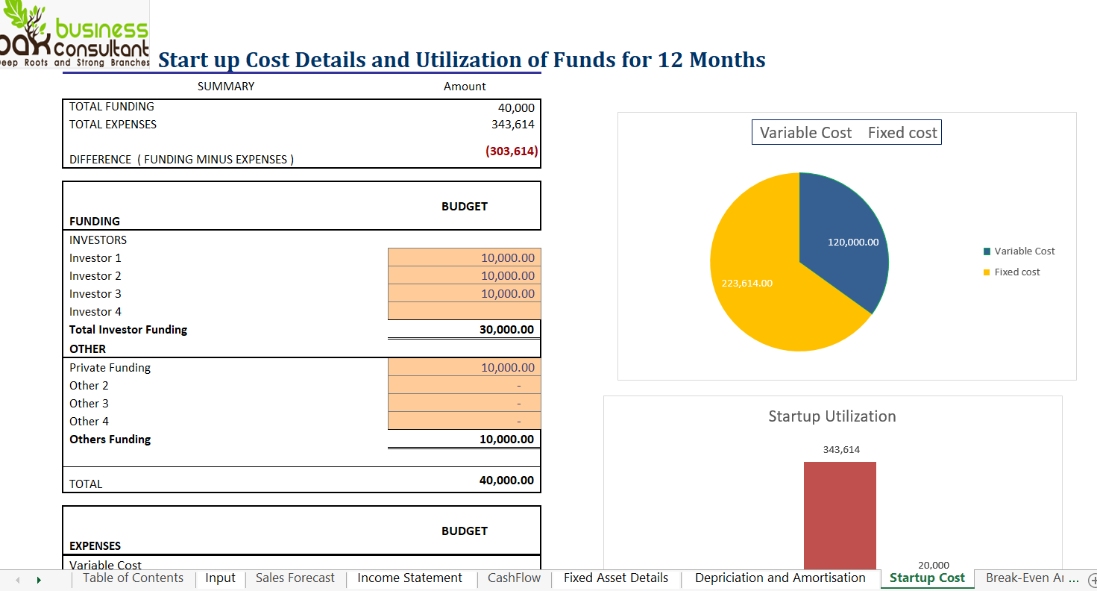Open the Break-Even sheet tab
1097x591 pixels.
point(1031,578)
